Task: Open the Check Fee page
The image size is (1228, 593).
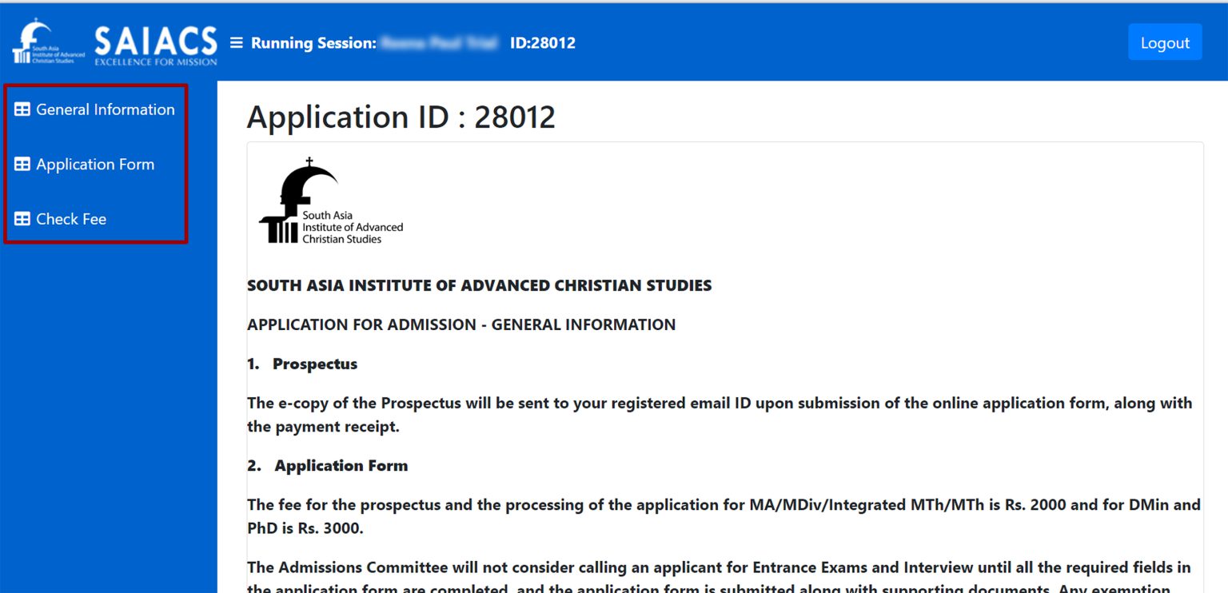Action: tap(71, 218)
